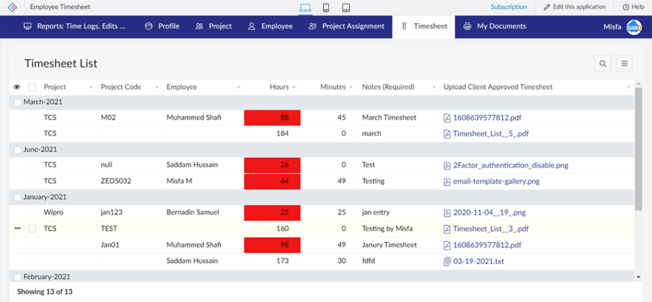Open the user avatar next to Misfa

point(633,27)
